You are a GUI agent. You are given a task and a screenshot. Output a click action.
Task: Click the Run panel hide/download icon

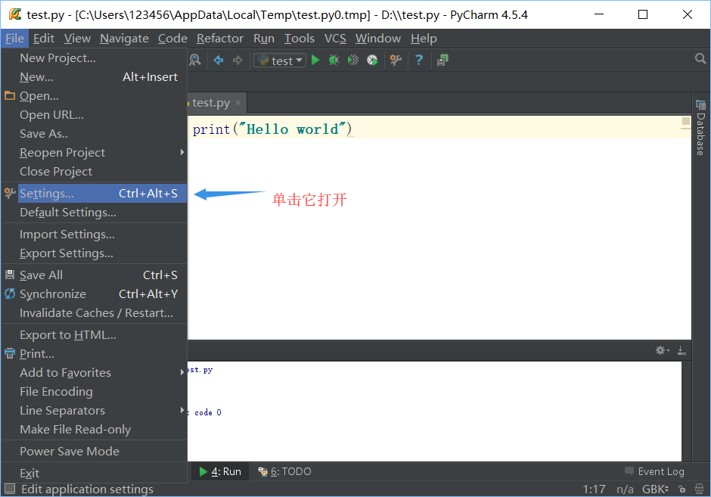tap(682, 350)
